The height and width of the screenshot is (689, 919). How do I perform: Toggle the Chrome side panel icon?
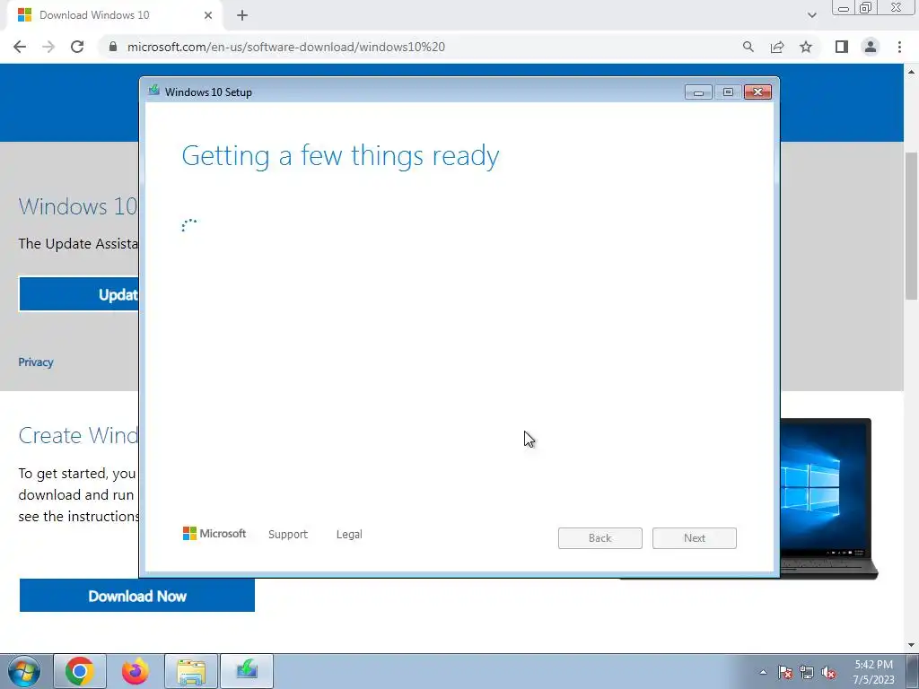(x=842, y=47)
